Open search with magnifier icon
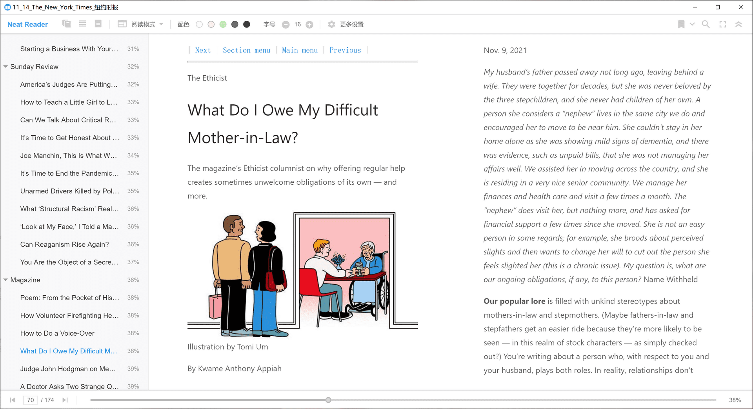 point(706,24)
